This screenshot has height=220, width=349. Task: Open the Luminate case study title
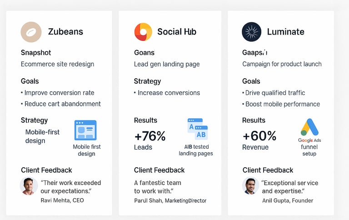[285, 32]
